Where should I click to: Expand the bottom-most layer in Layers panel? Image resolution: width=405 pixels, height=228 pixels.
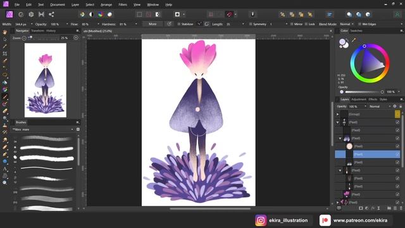(x=337, y=203)
